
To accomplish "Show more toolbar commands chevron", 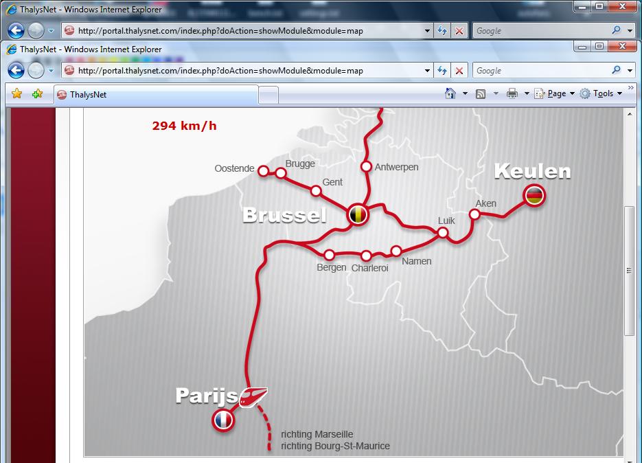I will (x=630, y=88).
